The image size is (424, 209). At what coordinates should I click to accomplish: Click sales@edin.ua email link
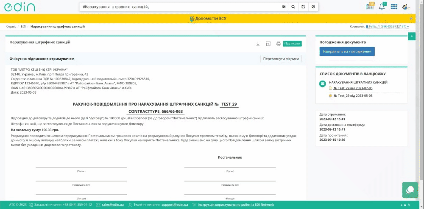click(x=113, y=205)
